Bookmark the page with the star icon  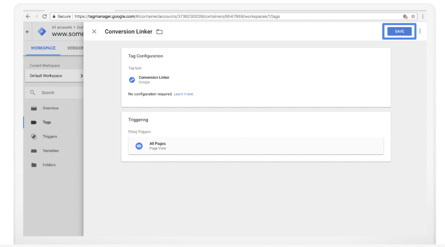[413, 16]
